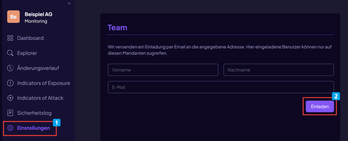
Task: Click the Beispiel AG avatar badge
Action: tap(13, 17)
